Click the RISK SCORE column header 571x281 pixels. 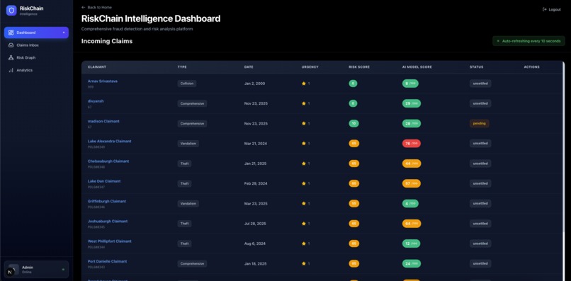(359, 67)
